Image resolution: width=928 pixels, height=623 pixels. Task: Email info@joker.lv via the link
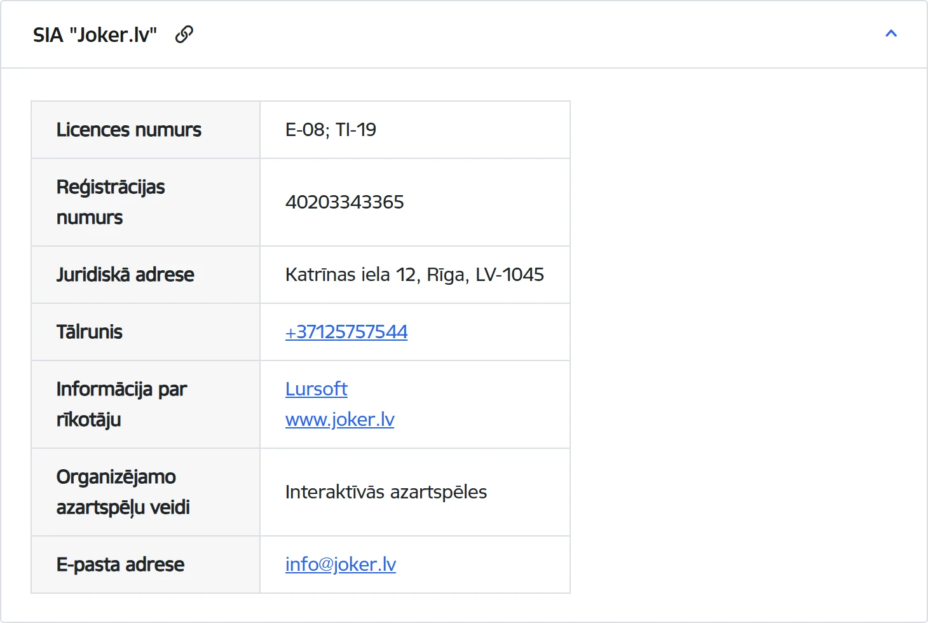click(341, 565)
